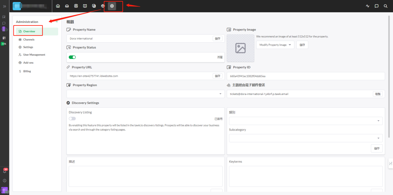Screen dimensions: 393x195
Task: Expand the Subcategory dropdown
Action: click(x=306, y=138)
